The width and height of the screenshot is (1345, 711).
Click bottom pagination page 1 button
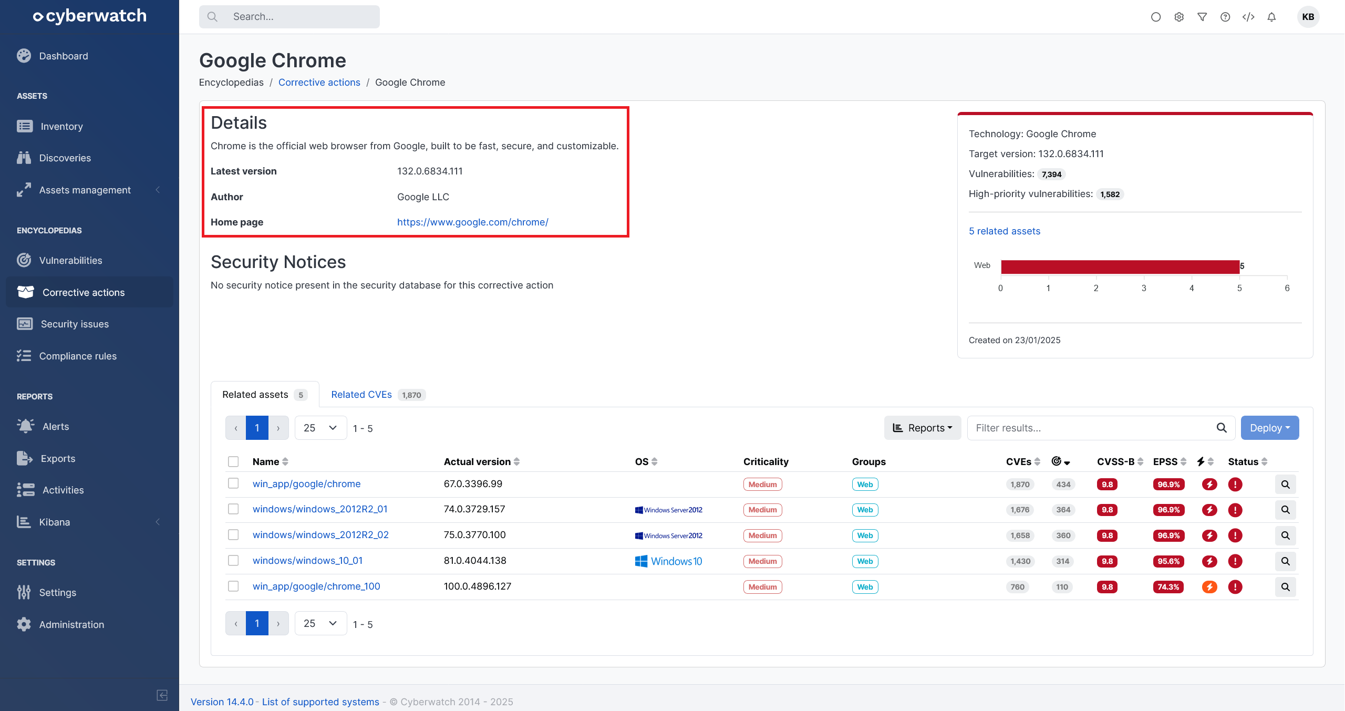click(257, 623)
